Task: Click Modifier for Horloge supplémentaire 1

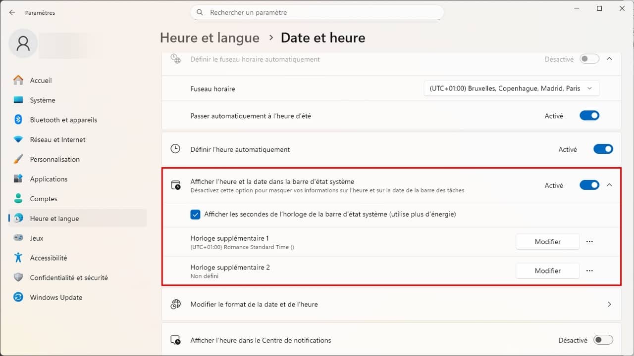Action: point(547,242)
